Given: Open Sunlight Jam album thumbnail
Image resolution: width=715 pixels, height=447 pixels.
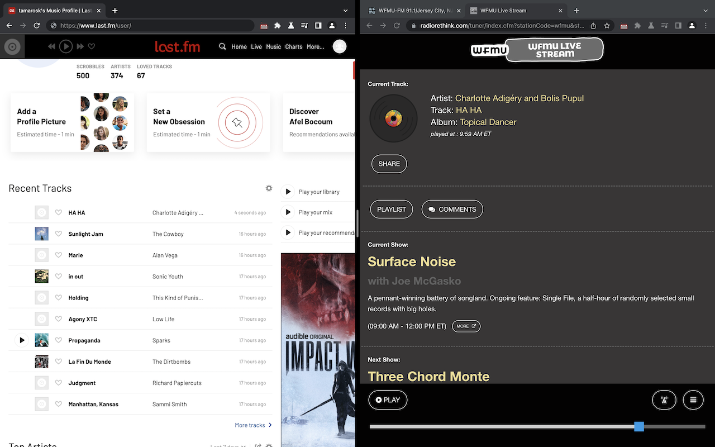Looking at the screenshot, I should click(41, 234).
